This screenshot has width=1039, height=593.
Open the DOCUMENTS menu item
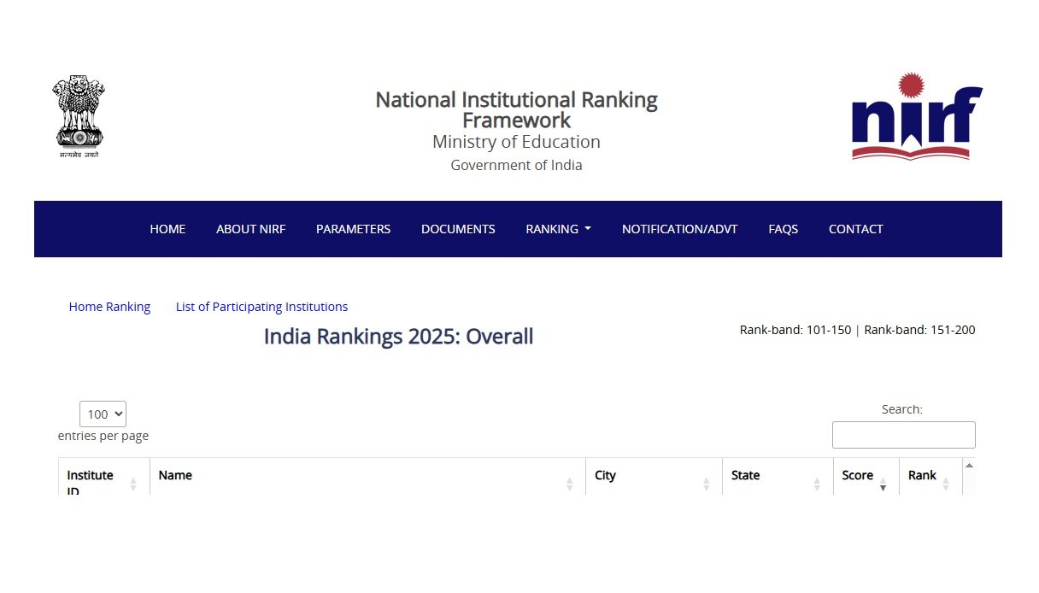tap(458, 229)
